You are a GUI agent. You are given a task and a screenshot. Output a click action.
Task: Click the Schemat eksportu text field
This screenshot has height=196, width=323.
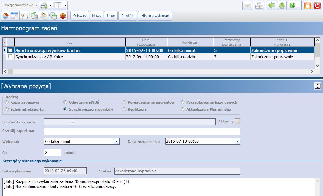point(130,122)
